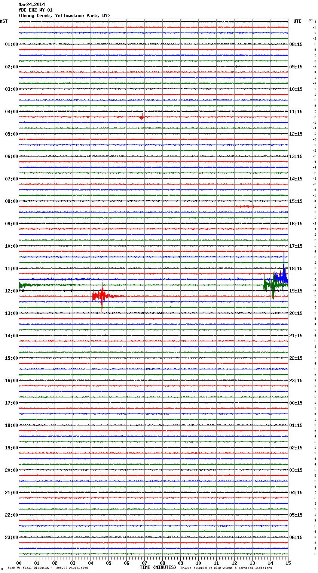The width and height of the screenshot is (318, 573).
Task: Click minute 10 tick label on the bottom axis
Action: pyautogui.click(x=198, y=563)
